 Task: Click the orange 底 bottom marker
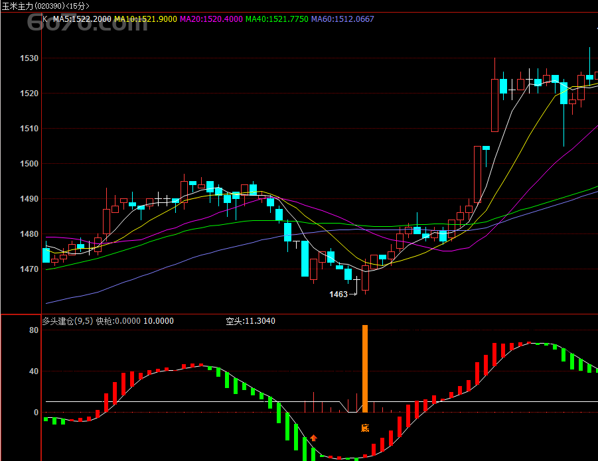tap(365, 428)
